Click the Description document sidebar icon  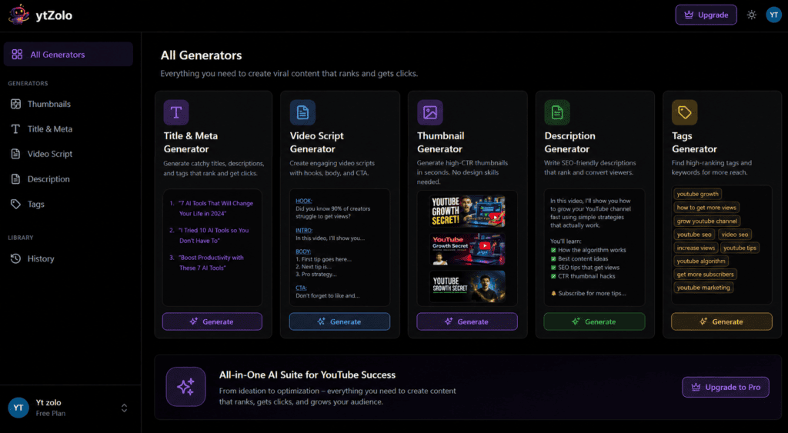pyautogui.click(x=15, y=179)
